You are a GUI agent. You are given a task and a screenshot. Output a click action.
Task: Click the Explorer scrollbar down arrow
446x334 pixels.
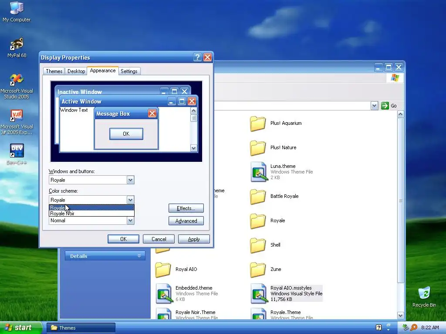pos(401,315)
